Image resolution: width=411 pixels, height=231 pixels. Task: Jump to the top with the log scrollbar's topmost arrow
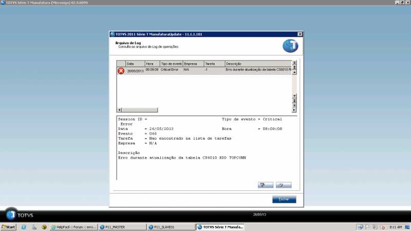[x=294, y=63]
